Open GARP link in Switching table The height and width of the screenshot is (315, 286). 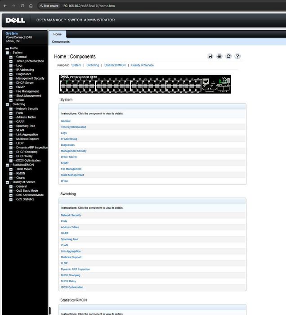(65, 233)
